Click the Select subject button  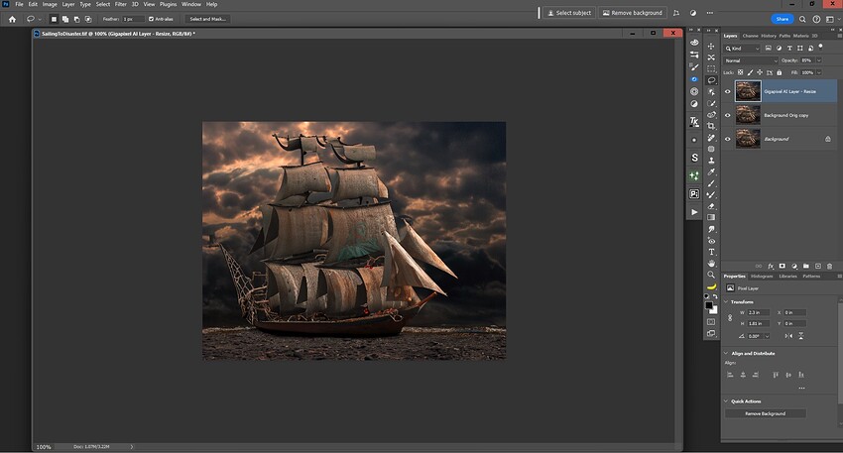[569, 13]
